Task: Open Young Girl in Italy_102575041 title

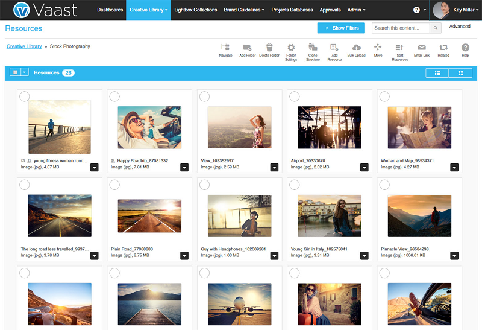Action: 319,249
